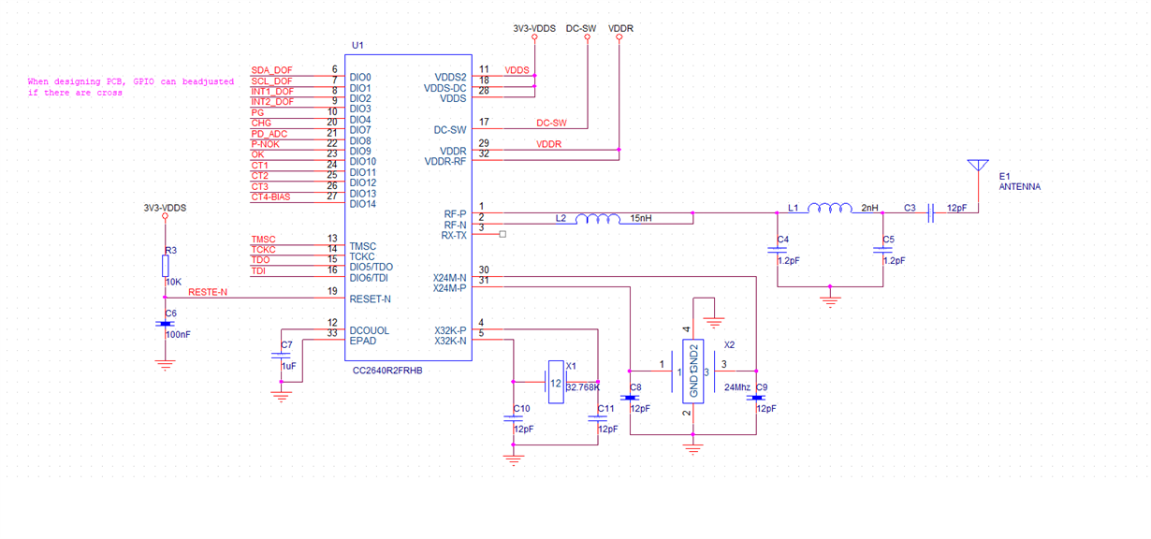Click ground symbol under X2 pin 2
The width and height of the screenshot is (1151, 539).
point(693,449)
